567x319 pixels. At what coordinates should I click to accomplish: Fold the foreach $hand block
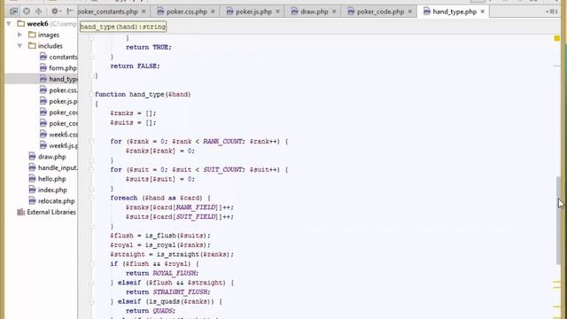(91, 198)
